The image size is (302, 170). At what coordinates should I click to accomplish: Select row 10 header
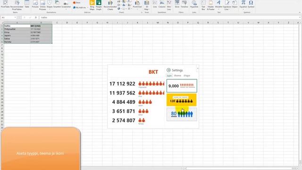coord(2,55)
